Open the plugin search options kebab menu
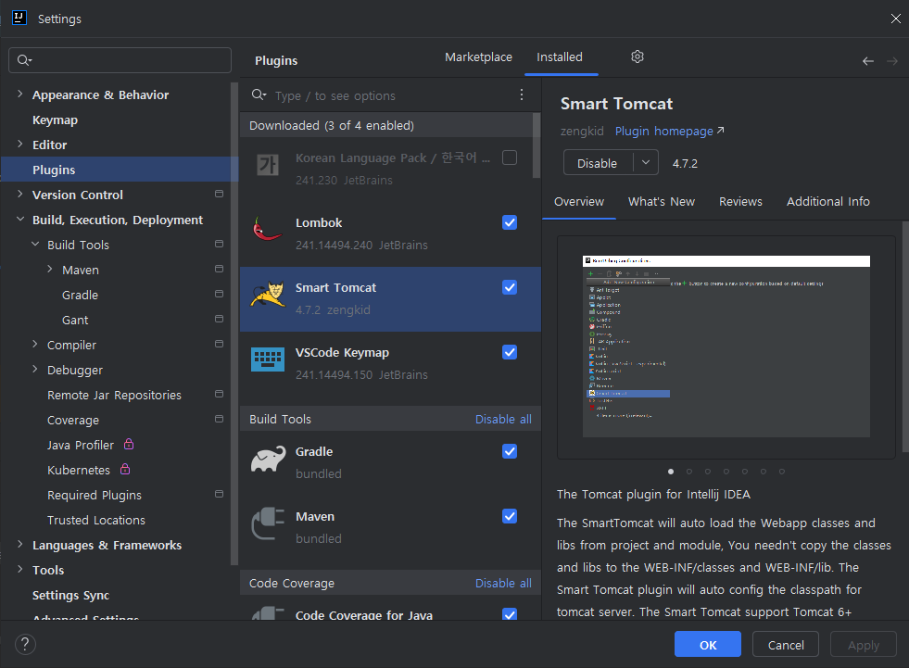The image size is (909, 668). (521, 95)
